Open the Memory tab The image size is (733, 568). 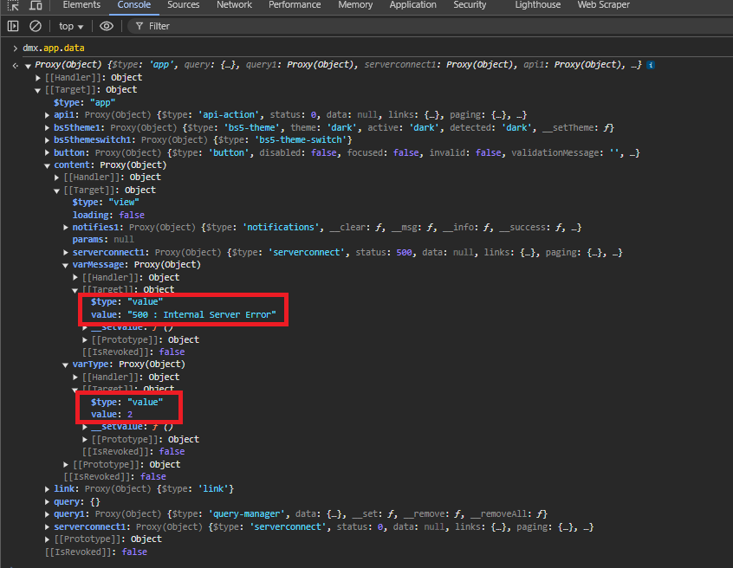[355, 5]
